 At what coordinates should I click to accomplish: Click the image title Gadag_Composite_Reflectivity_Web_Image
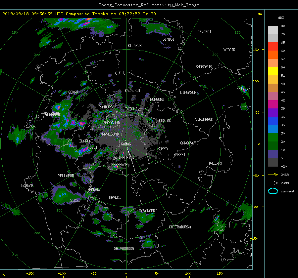tap(149, 5)
